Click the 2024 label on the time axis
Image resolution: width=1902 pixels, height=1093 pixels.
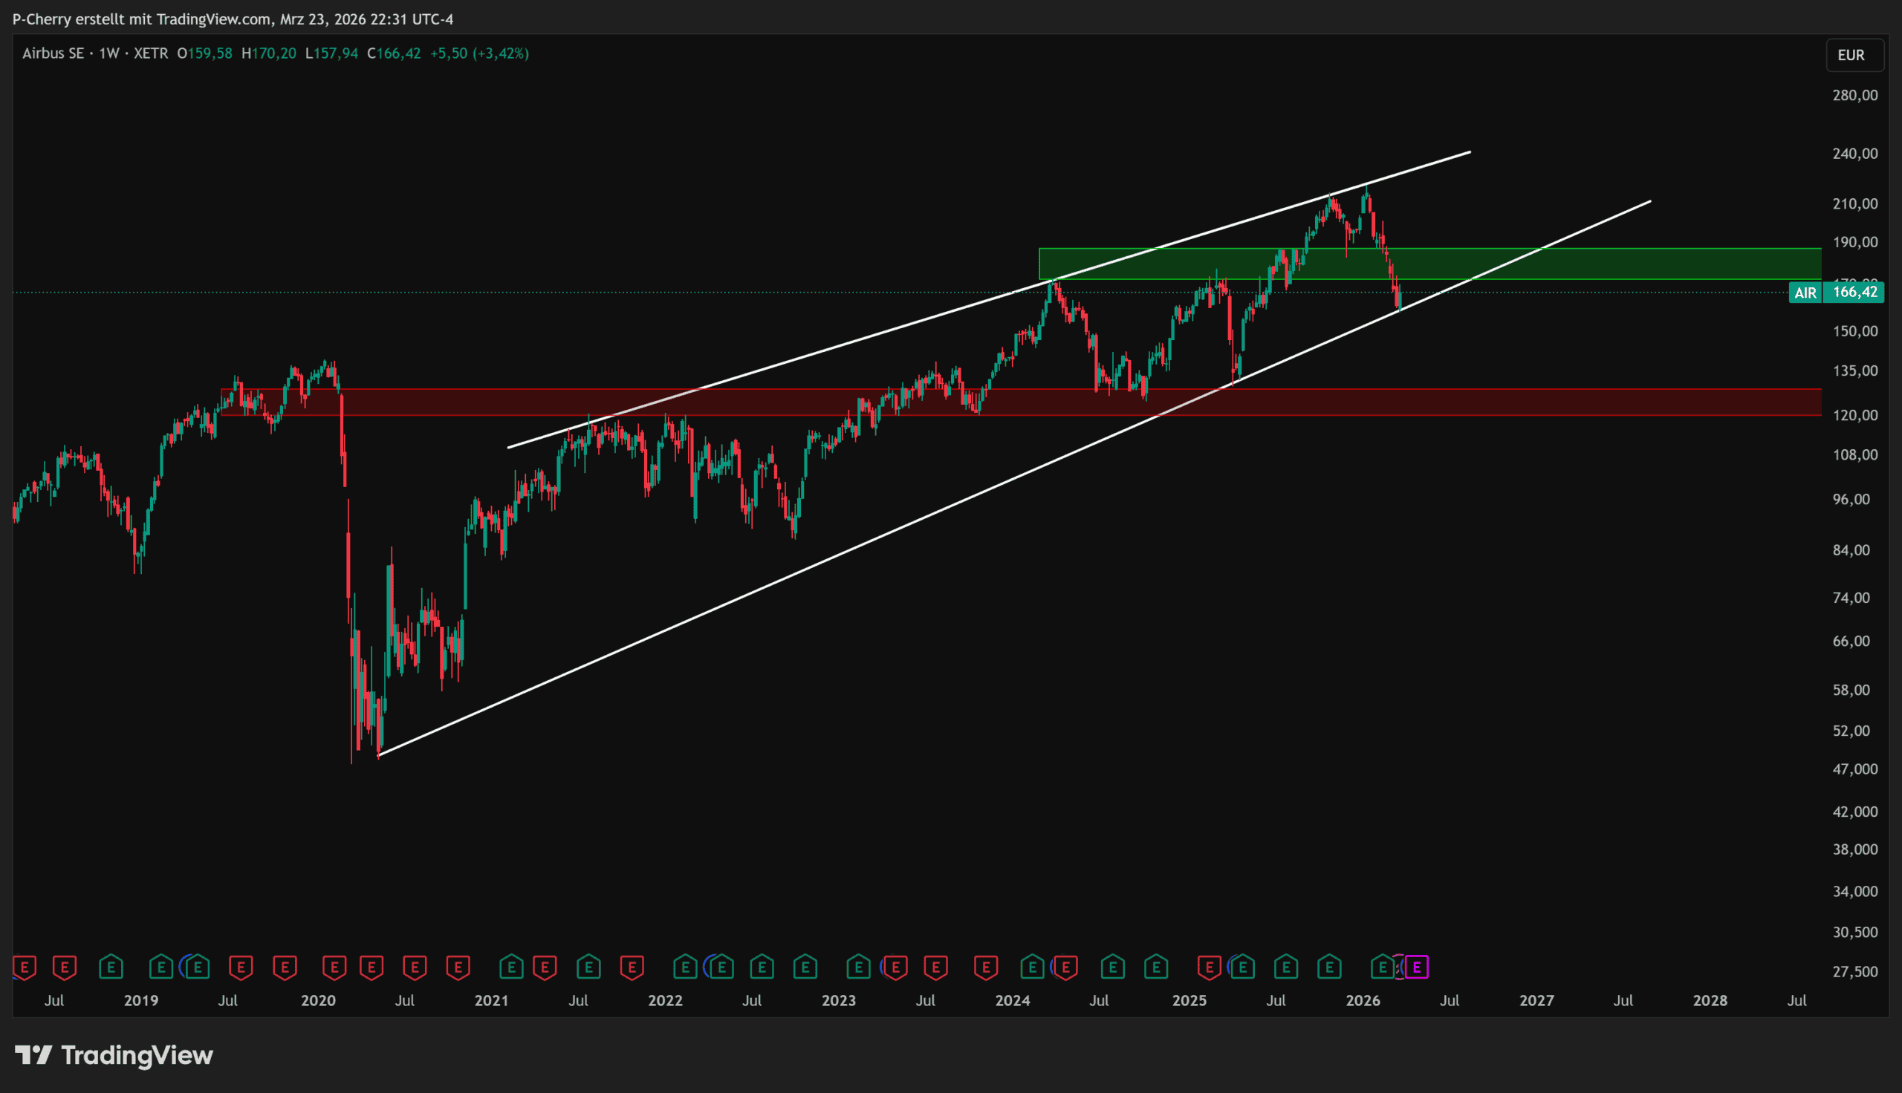[x=1012, y=1001]
